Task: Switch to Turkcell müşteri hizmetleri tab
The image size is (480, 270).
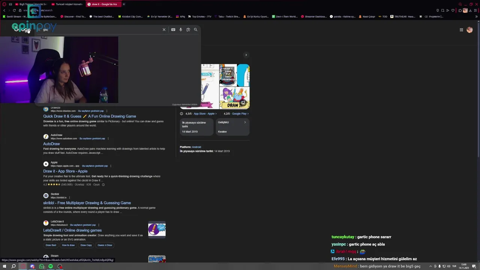Action: (66, 4)
